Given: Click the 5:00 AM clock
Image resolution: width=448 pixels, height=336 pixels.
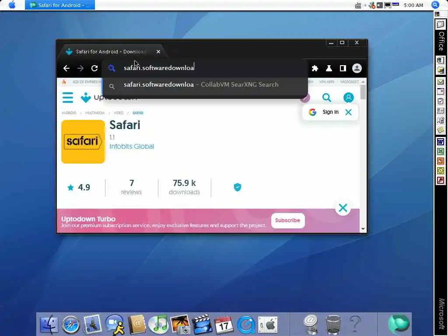Looking at the screenshot, I should 413,5.
